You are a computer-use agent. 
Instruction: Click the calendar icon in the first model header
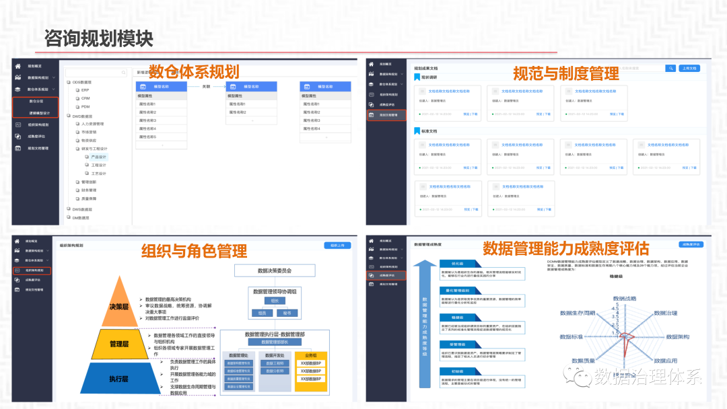(x=143, y=86)
